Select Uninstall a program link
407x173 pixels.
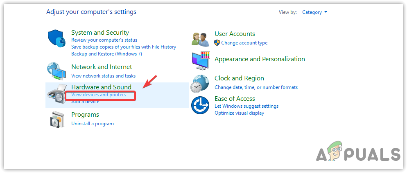[x=93, y=123]
